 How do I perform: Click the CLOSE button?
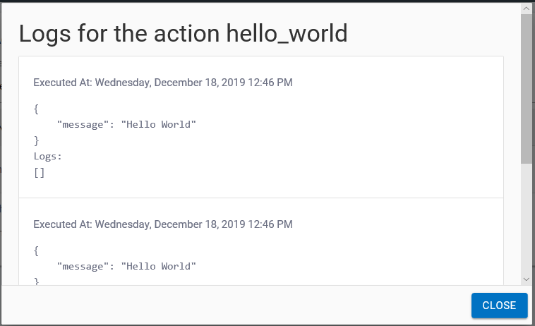499,306
